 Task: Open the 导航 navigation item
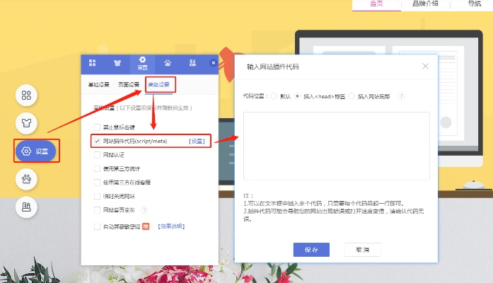point(474,4)
